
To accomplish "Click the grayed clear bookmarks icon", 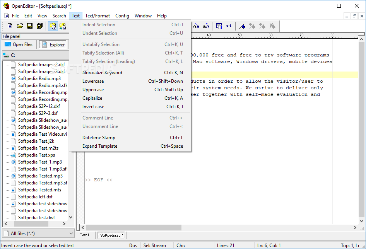I will (272, 26).
